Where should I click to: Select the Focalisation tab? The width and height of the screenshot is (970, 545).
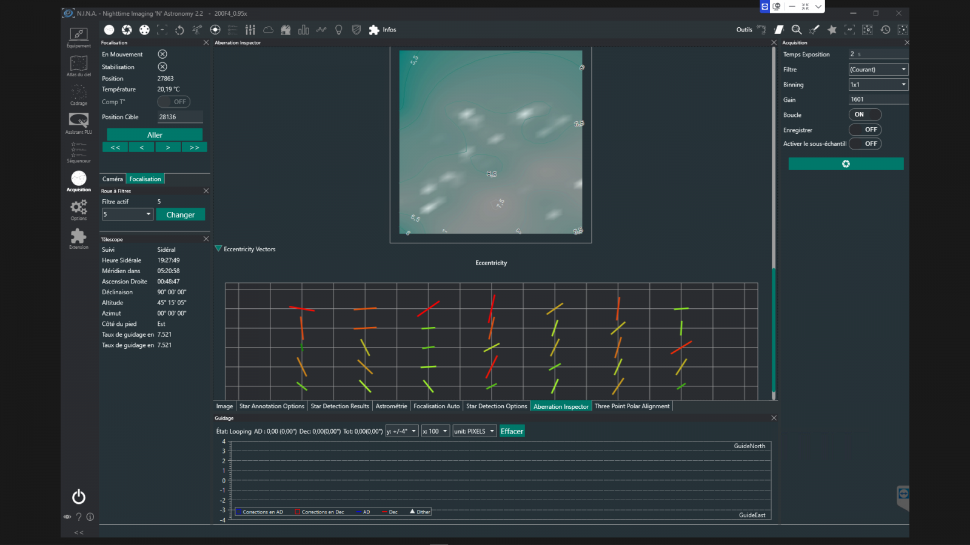click(x=145, y=179)
